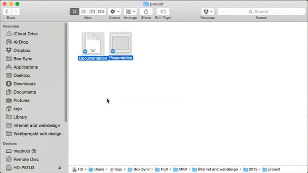This screenshot has height=173, width=308.
Task: Open Downloads in sidebar
Action: coord(21,84)
